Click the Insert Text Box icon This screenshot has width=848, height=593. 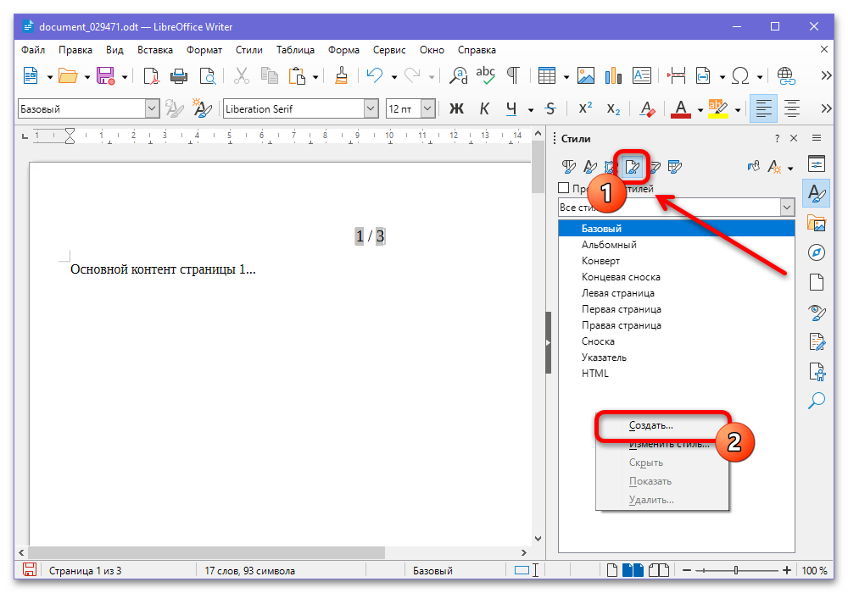pyautogui.click(x=641, y=76)
